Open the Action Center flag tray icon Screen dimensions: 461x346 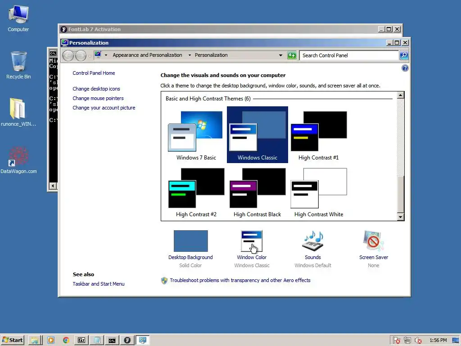396,341
